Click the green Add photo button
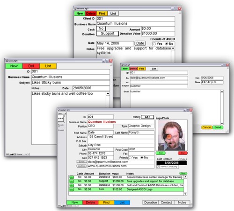 pyautogui.click(x=161, y=153)
